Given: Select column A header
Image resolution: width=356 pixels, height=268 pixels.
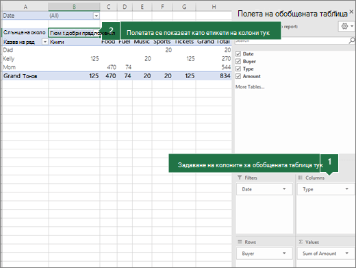Looking at the screenshot, I should [x=25, y=7].
